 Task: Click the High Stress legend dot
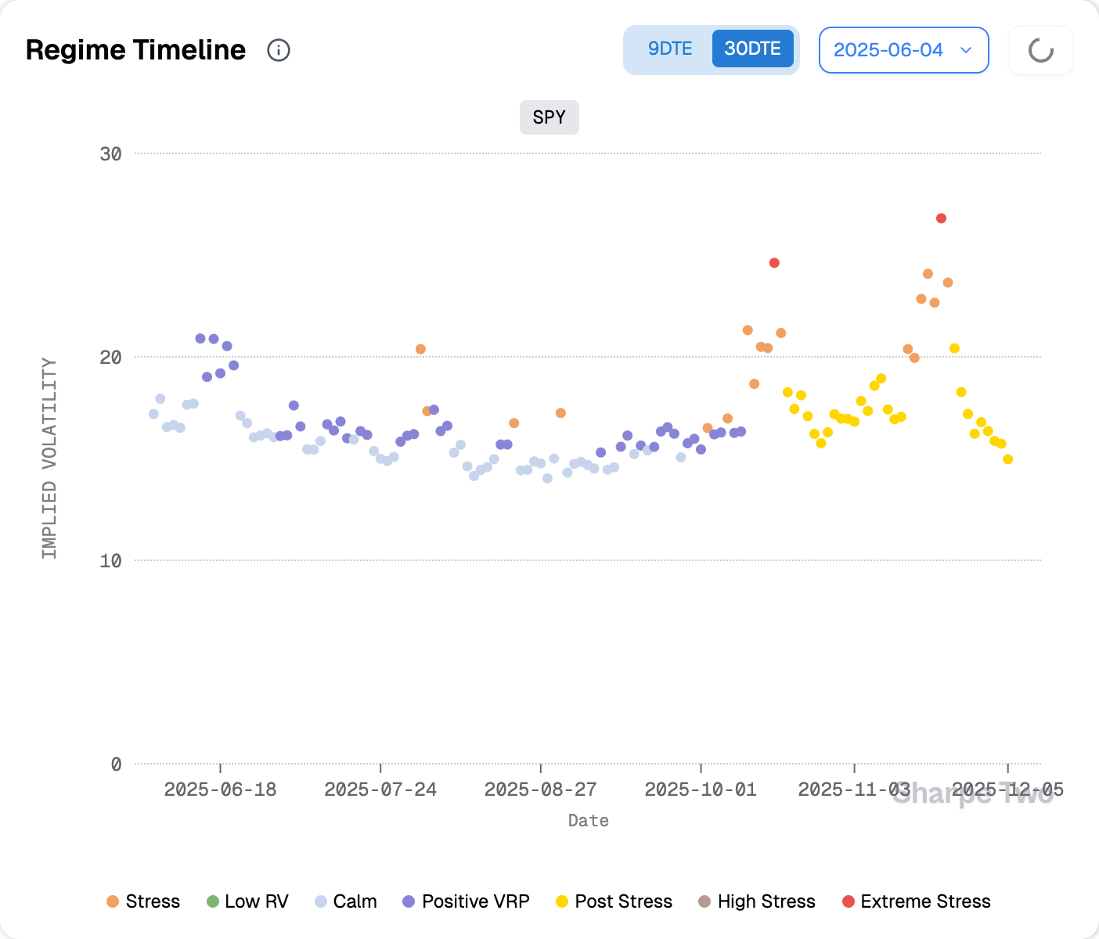coord(704,901)
